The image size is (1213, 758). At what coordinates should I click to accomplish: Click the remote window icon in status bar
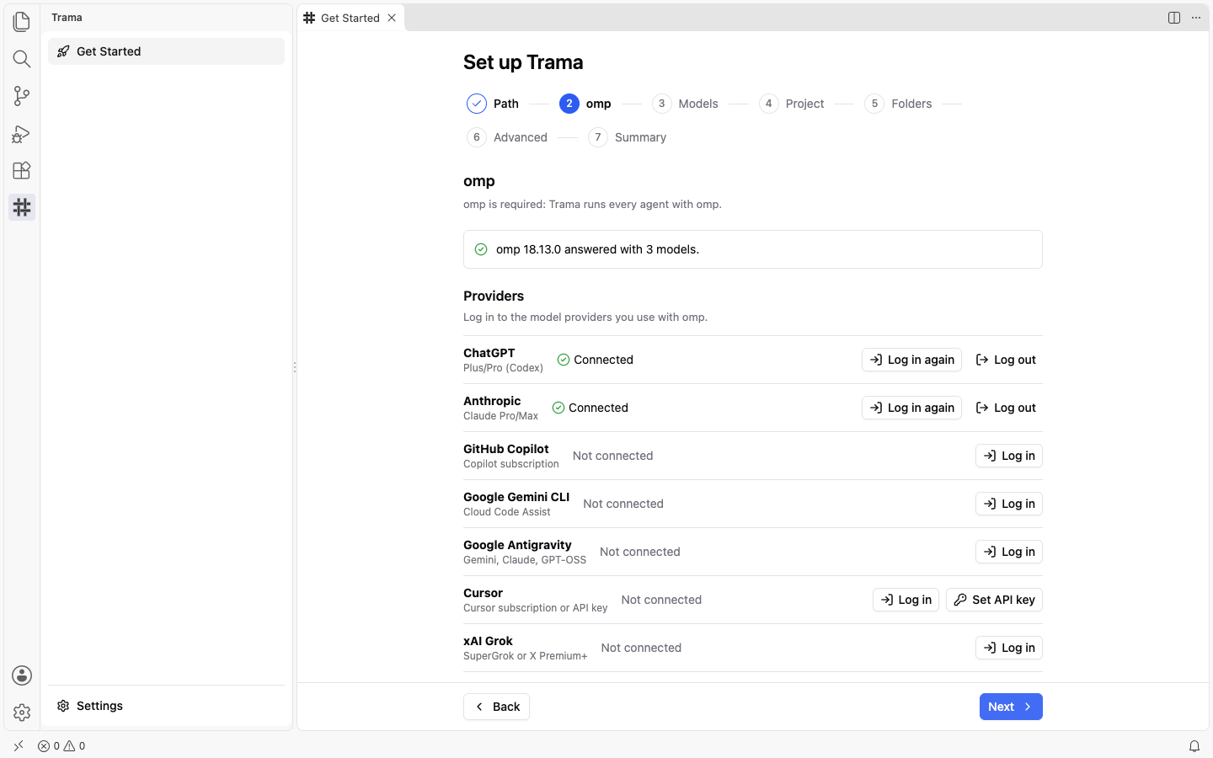tap(19, 746)
